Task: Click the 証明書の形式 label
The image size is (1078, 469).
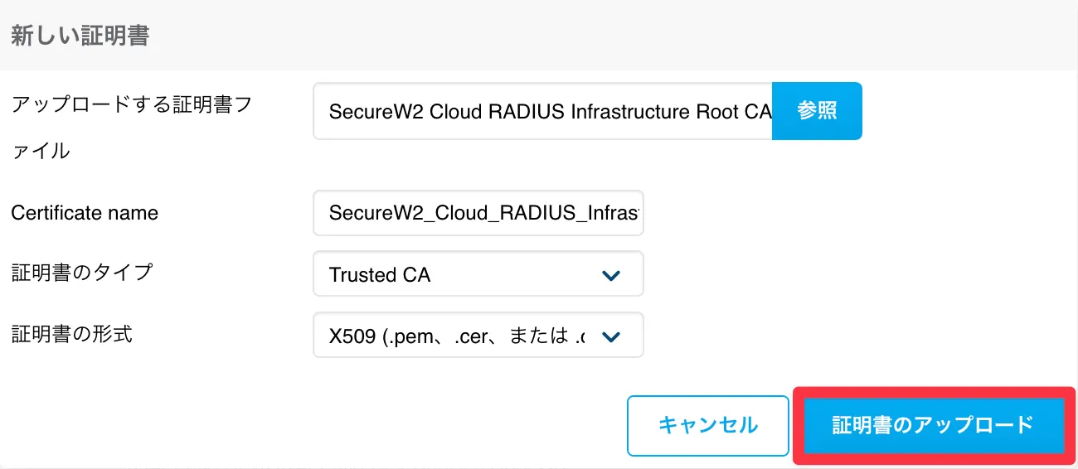Action: pyautogui.click(x=71, y=334)
